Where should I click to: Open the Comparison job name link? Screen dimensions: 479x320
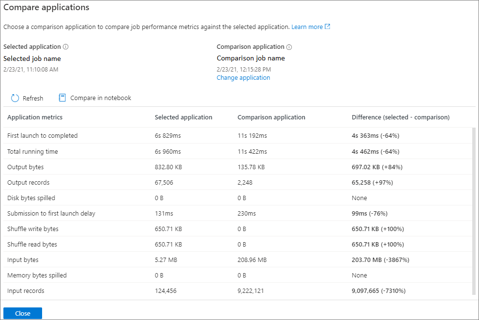tap(251, 58)
